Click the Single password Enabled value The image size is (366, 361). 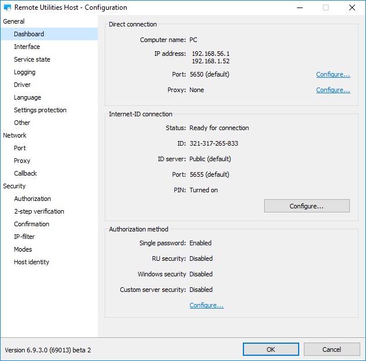(200, 243)
